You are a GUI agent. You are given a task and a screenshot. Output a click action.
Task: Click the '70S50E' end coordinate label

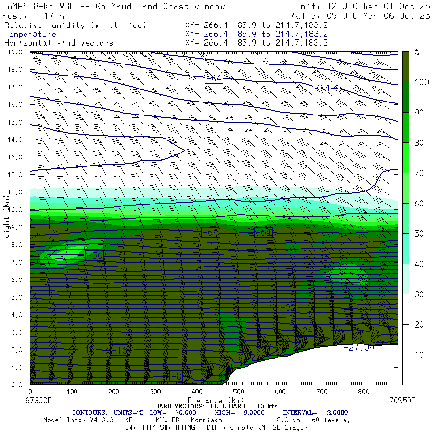[402, 400]
